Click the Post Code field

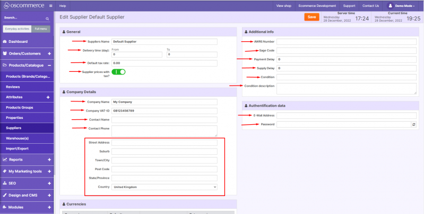[x=165, y=169]
